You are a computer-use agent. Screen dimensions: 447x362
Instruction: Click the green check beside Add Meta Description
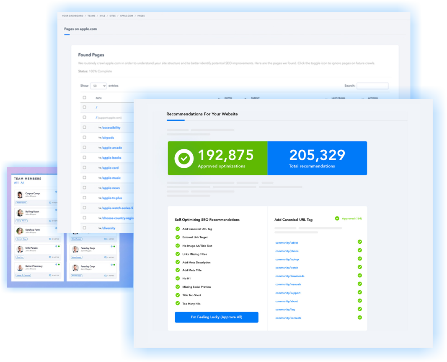tap(178, 262)
